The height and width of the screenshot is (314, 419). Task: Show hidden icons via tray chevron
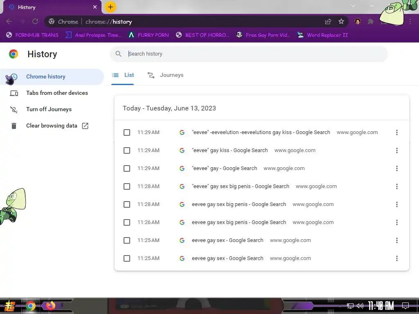(x=340, y=306)
